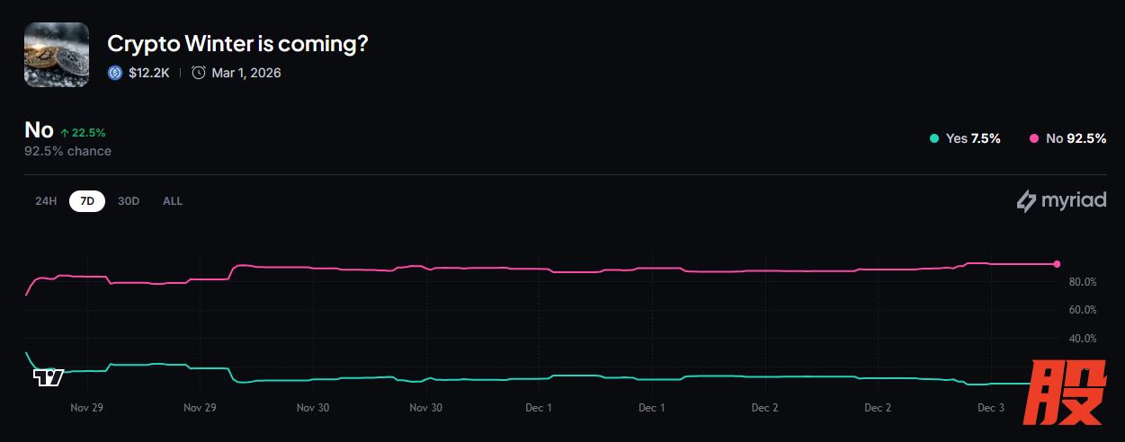Click the green up-arrow 22.5% change indicator
Viewport: 1125px width, 442px height.
coord(83,133)
